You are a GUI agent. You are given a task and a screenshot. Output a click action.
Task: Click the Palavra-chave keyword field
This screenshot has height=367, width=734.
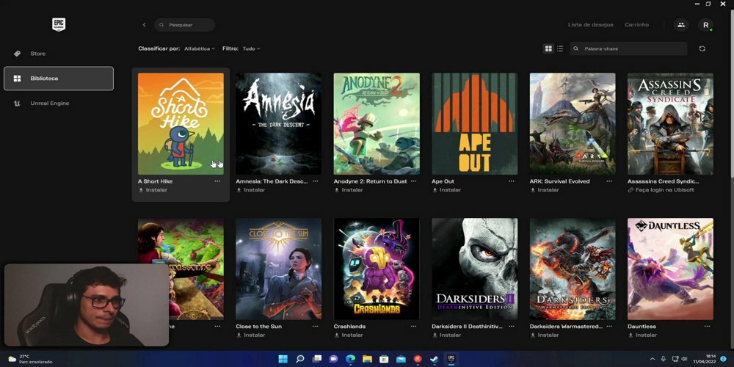point(628,48)
